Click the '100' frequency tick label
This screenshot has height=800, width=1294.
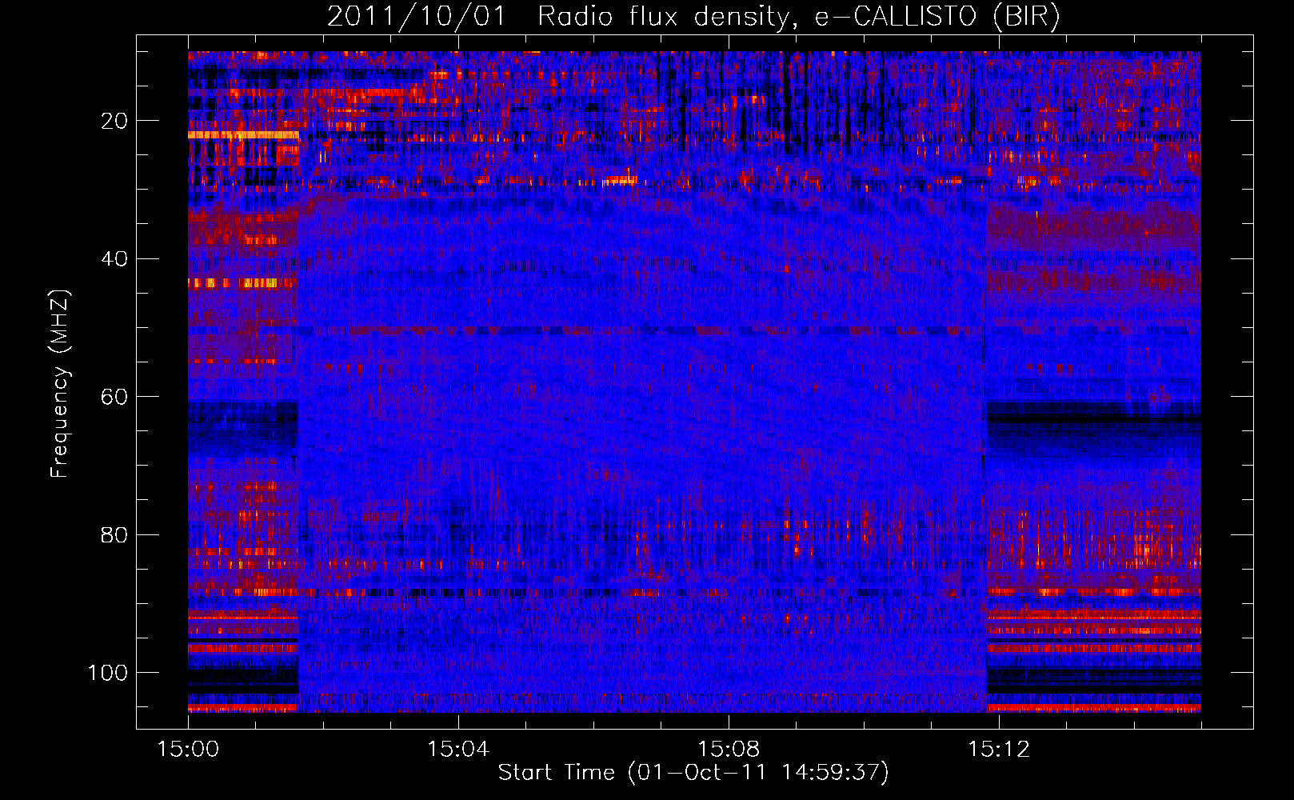108,673
